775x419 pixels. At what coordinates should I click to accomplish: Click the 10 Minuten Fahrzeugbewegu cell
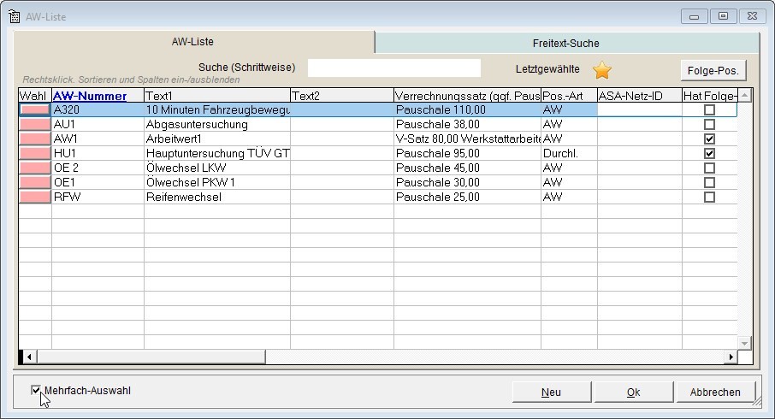coord(217,109)
